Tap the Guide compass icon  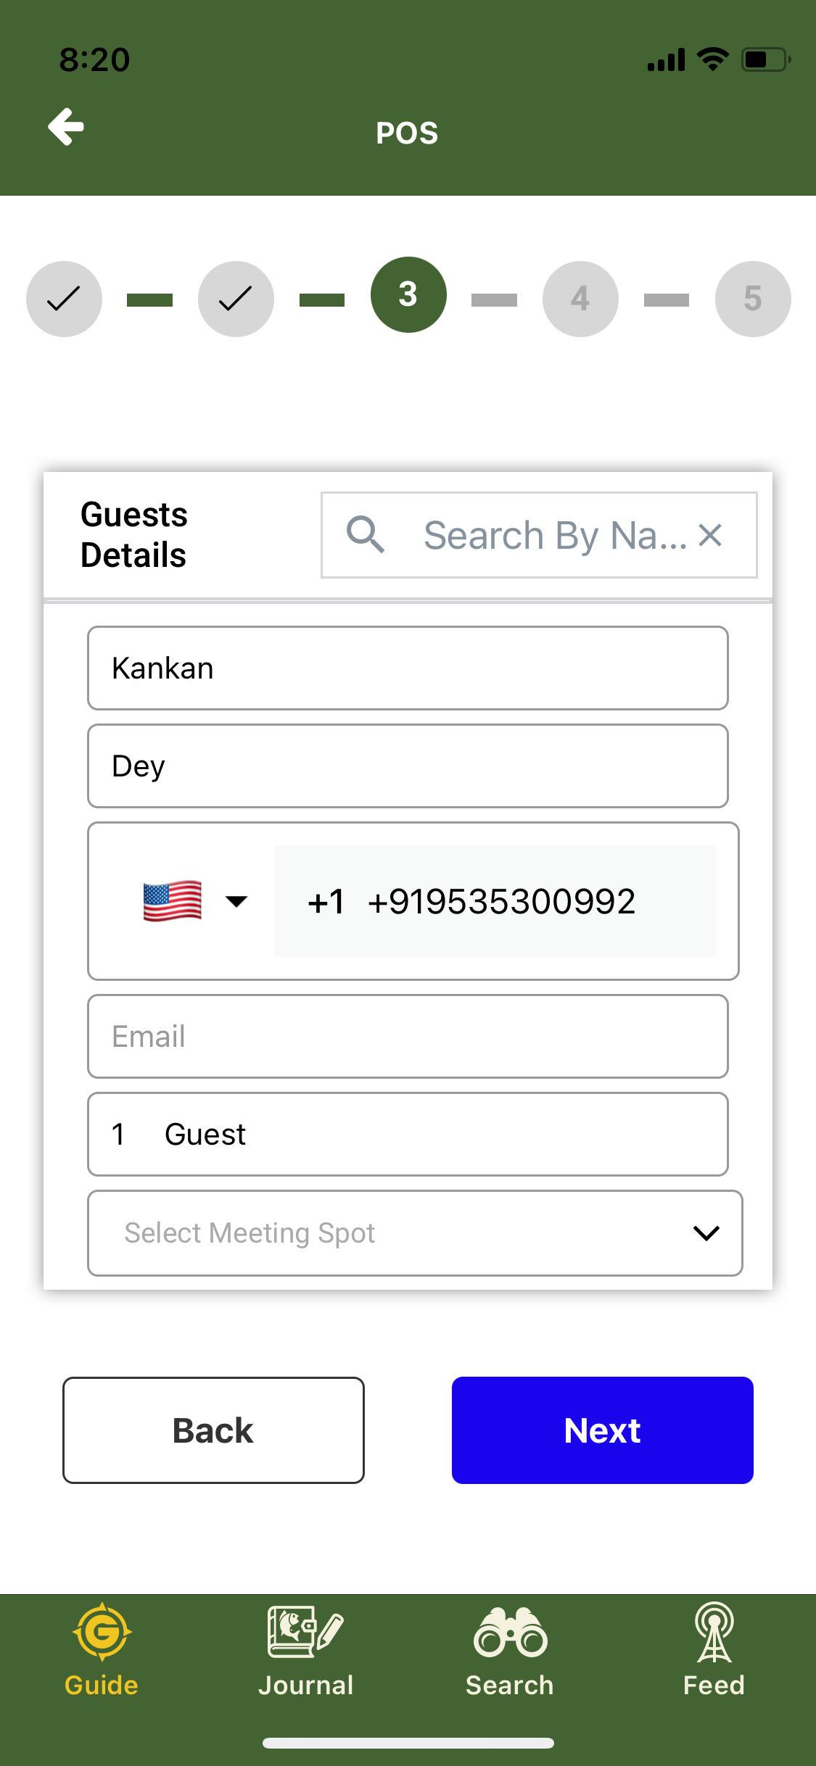point(102,1633)
